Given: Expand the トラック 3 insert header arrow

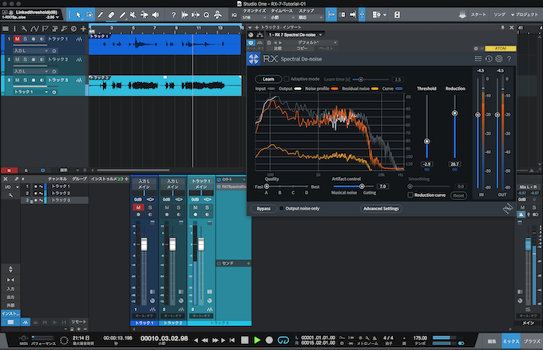Looking at the screenshot, I should coord(250,27).
